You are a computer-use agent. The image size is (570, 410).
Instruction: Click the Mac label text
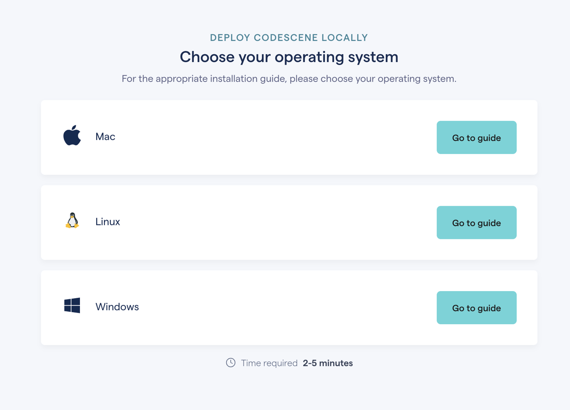tap(105, 136)
